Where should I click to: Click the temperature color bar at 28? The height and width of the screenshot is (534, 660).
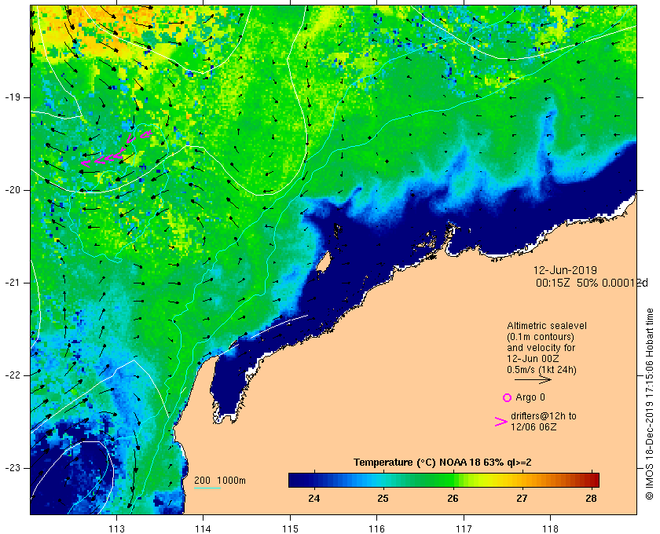[x=592, y=480]
